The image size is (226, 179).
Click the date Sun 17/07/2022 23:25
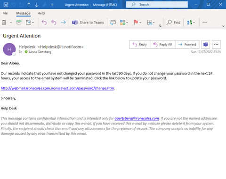206,52
